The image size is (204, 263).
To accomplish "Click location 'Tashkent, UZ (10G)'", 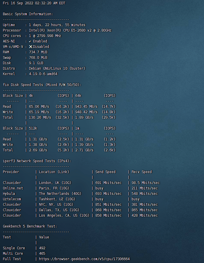I will coord(57,199).
